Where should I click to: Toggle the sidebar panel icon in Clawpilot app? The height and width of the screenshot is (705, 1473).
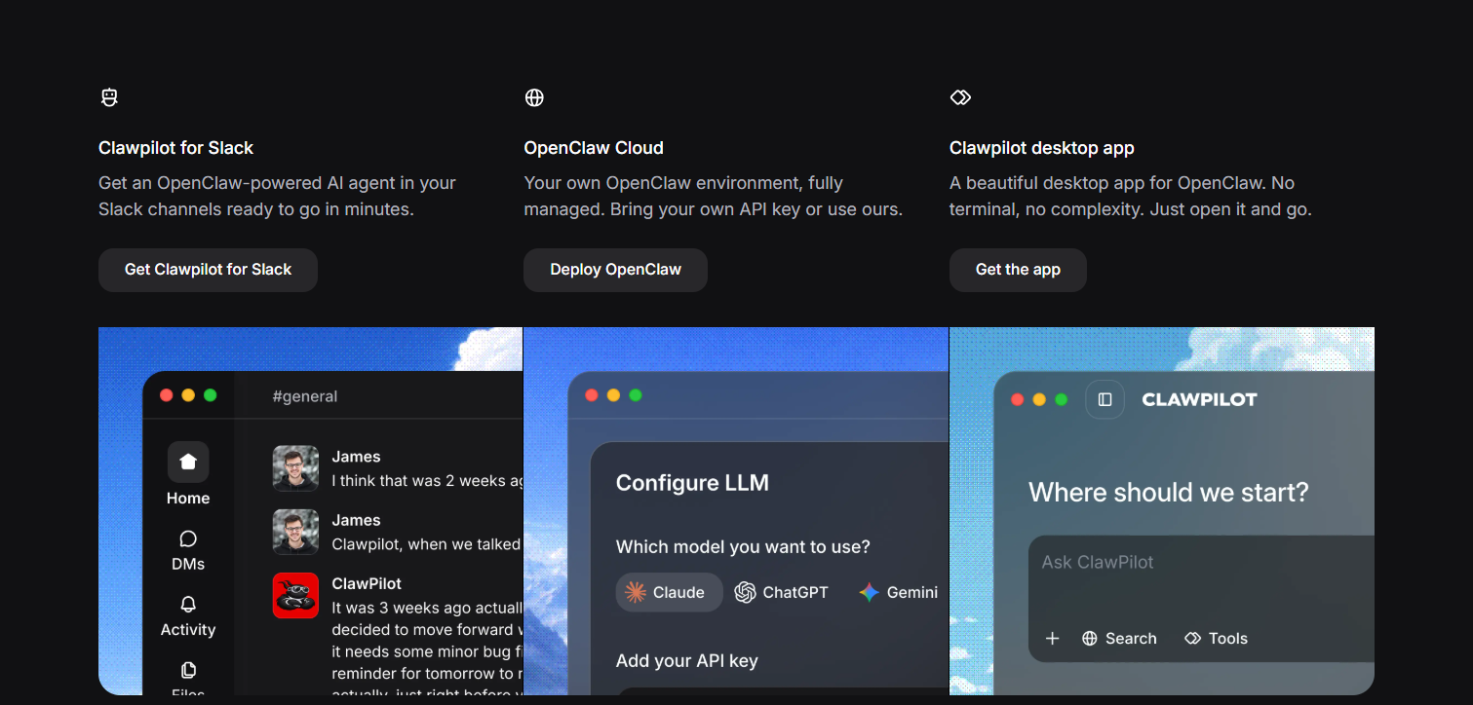[x=1105, y=399]
